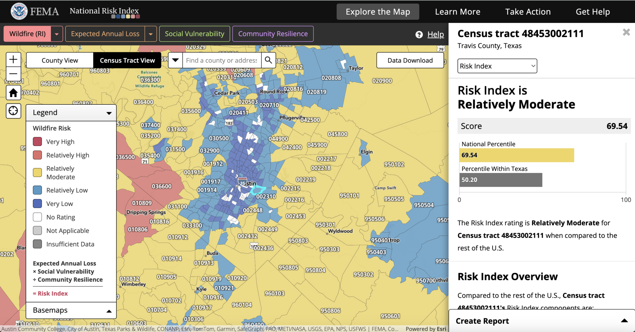Click the zoom in plus button
The image size is (635, 332).
click(13, 59)
